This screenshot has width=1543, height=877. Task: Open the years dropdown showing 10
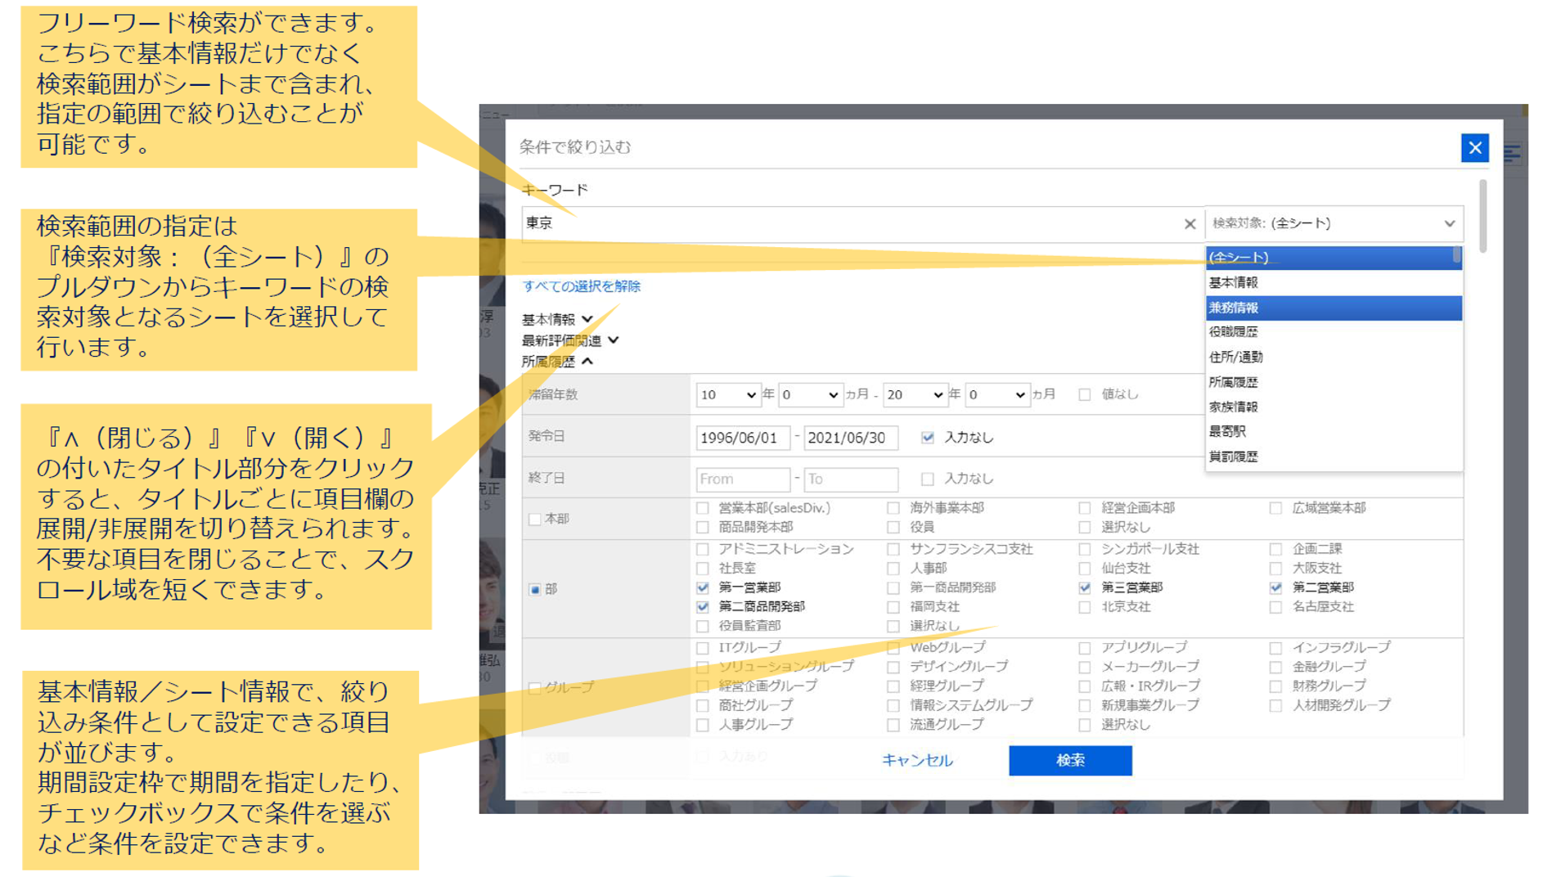point(727,395)
